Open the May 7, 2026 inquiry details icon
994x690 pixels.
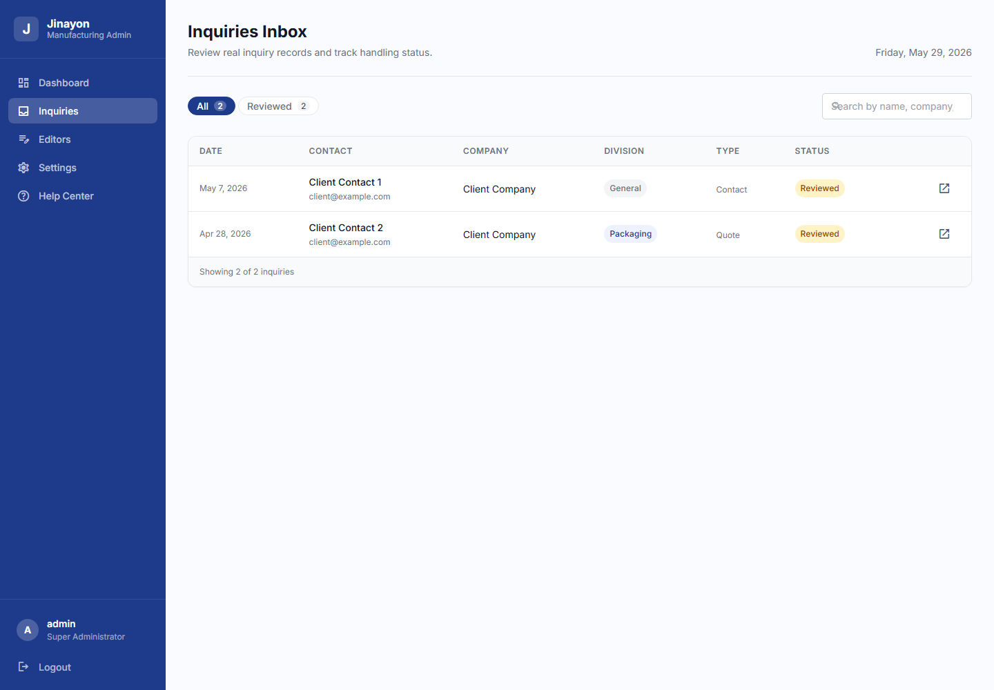click(x=944, y=188)
